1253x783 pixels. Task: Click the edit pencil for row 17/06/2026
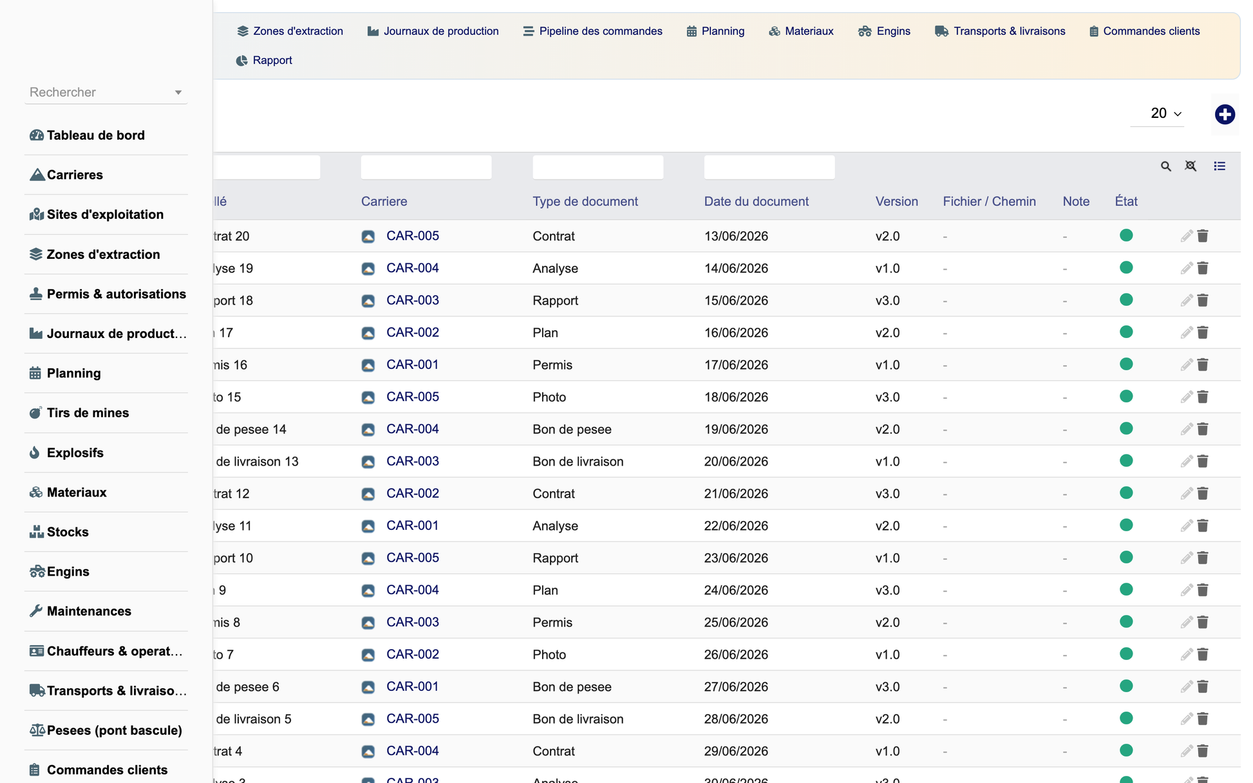[x=1186, y=365]
